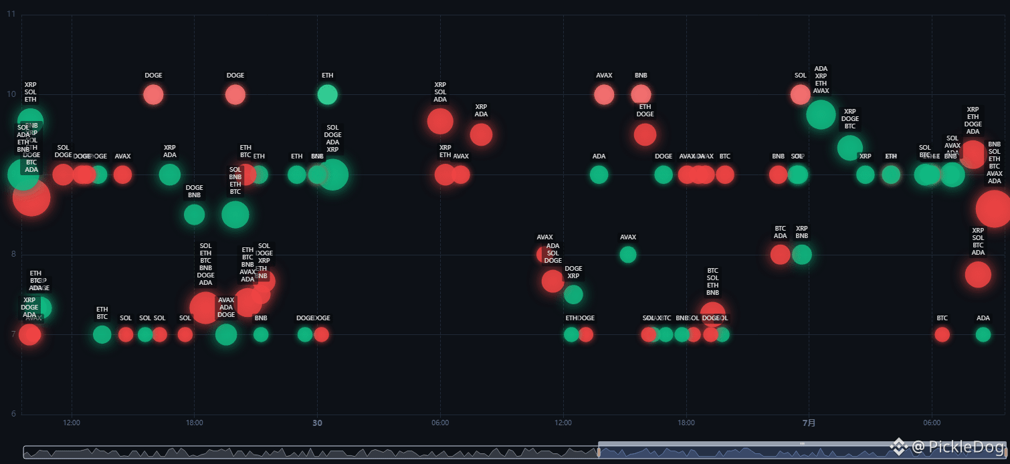Click the green SOL DOGE ADA XRP bubble
Viewport: 1010px width, 464px height.
[332, 175]
